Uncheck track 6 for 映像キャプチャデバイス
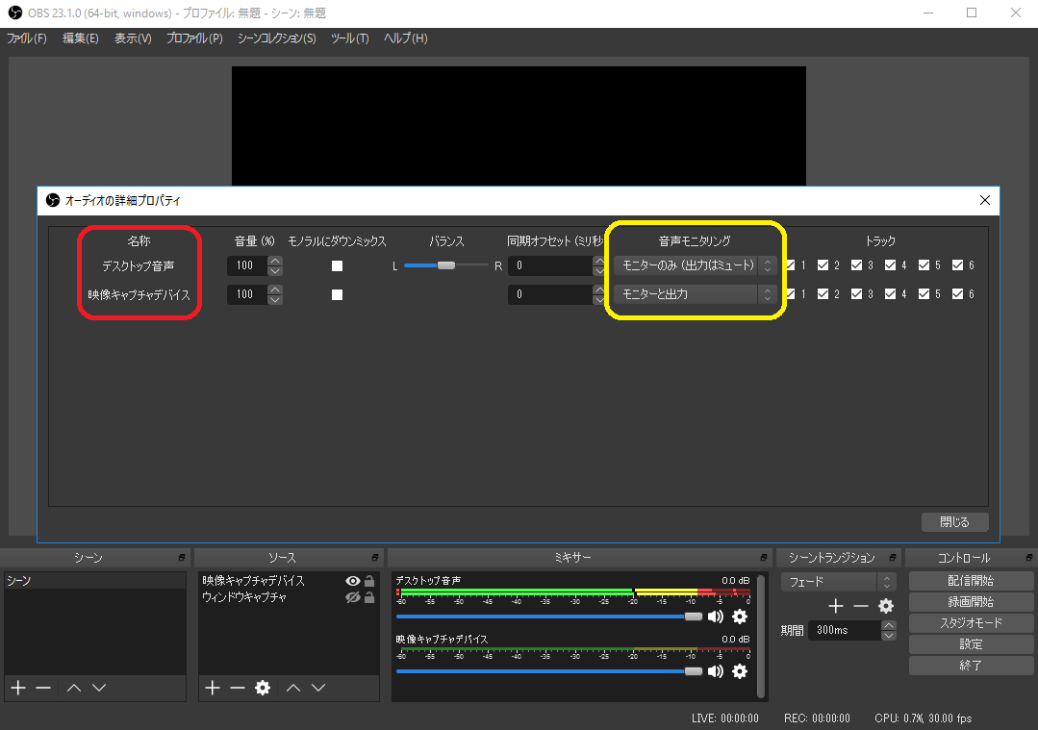The height and width of the screenshot is (730, 1038). click(x=957, y=294)
